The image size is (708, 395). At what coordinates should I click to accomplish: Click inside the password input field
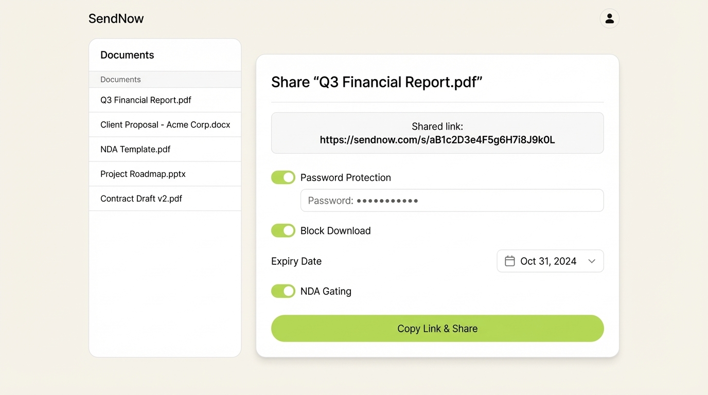pyautogui.click(x=452, y=200)
